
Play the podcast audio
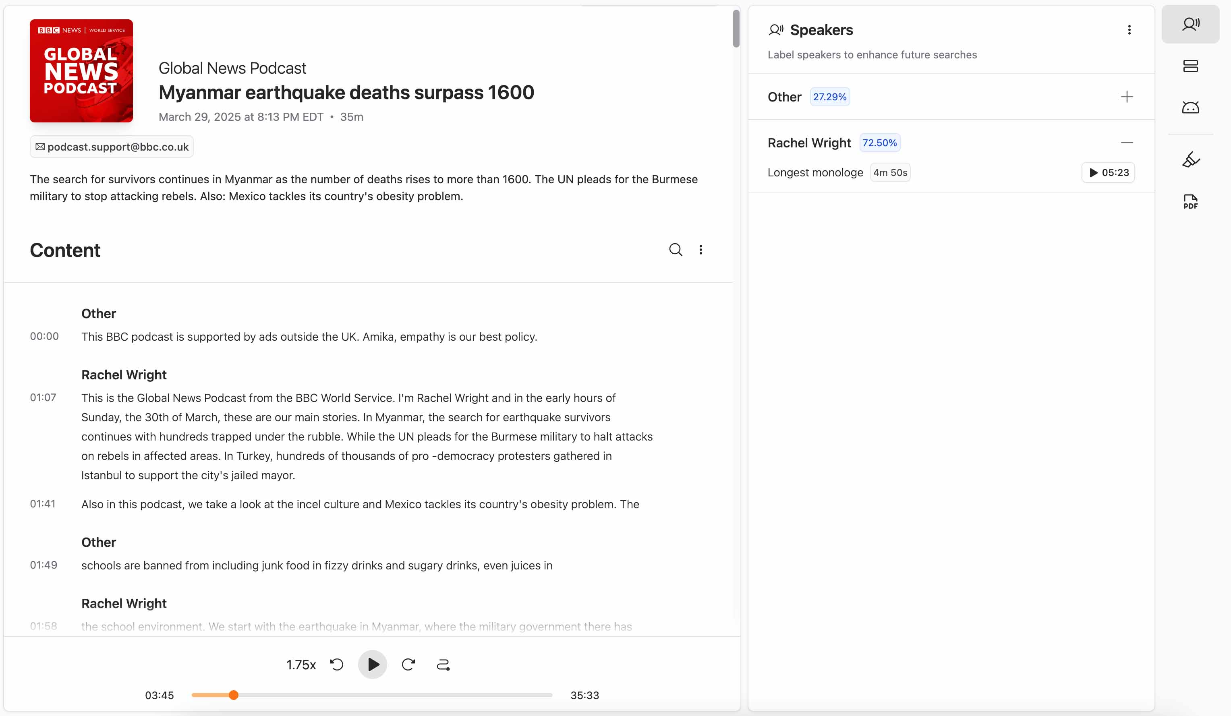(x=373, y=664)
